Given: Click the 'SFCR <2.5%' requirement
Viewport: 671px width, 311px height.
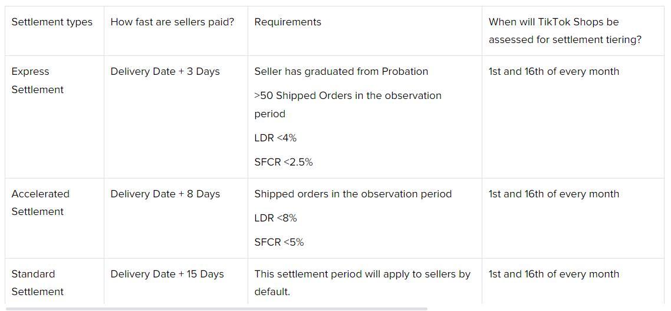Looking at the screenshot, I should click(284, 163).
